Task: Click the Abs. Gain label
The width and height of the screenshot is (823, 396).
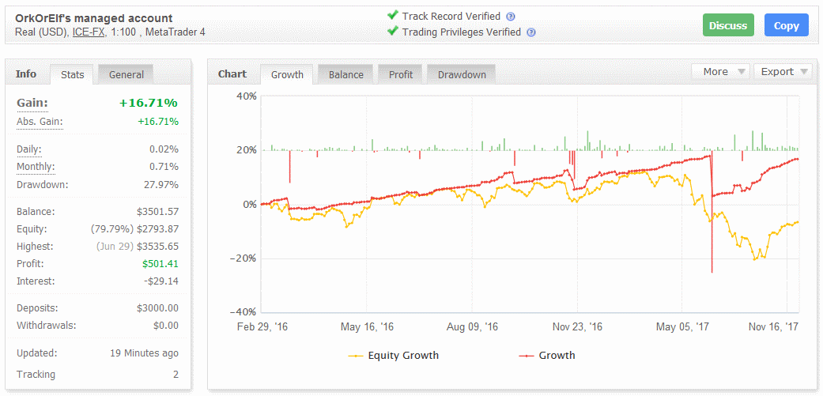Action: click(x=40, y=122)
